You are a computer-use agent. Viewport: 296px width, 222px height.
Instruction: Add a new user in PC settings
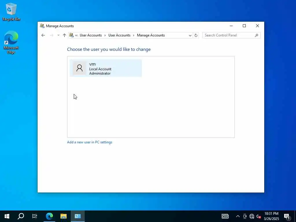point(90,142)
